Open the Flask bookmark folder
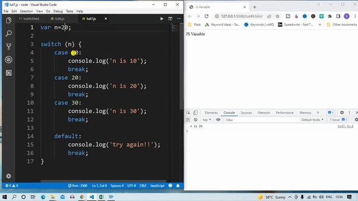 point(194,25)
